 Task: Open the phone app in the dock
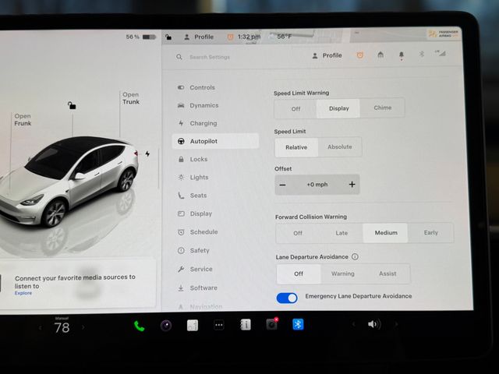(x=139, y=326)
